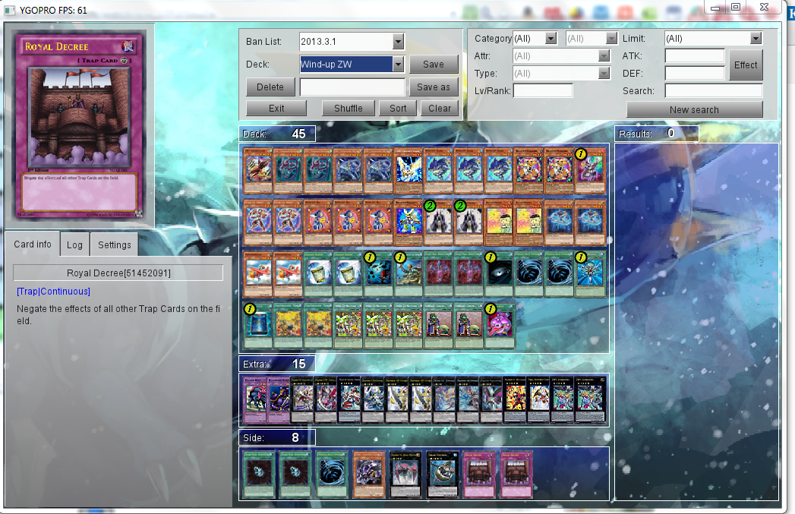Screen dimensions: 795x514
Task: Select Reinforcement of the Army warrior card
Action: click(409, 274)
